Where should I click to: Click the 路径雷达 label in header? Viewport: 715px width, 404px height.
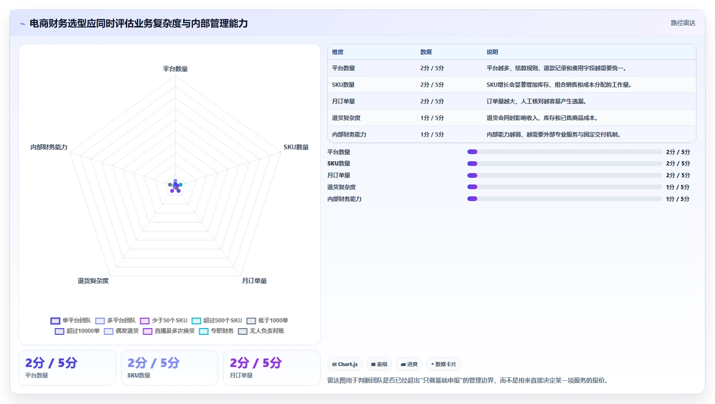[683, 23]
